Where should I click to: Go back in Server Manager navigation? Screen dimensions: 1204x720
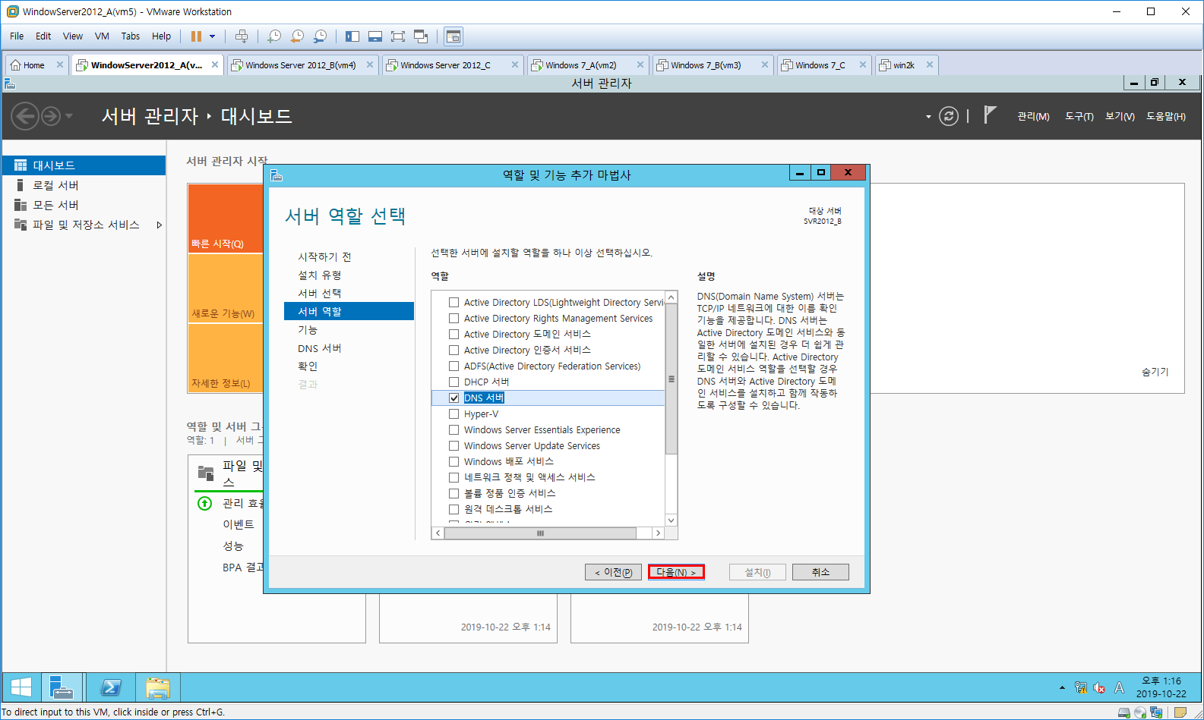pyautogui.click(x=24, y=116)
